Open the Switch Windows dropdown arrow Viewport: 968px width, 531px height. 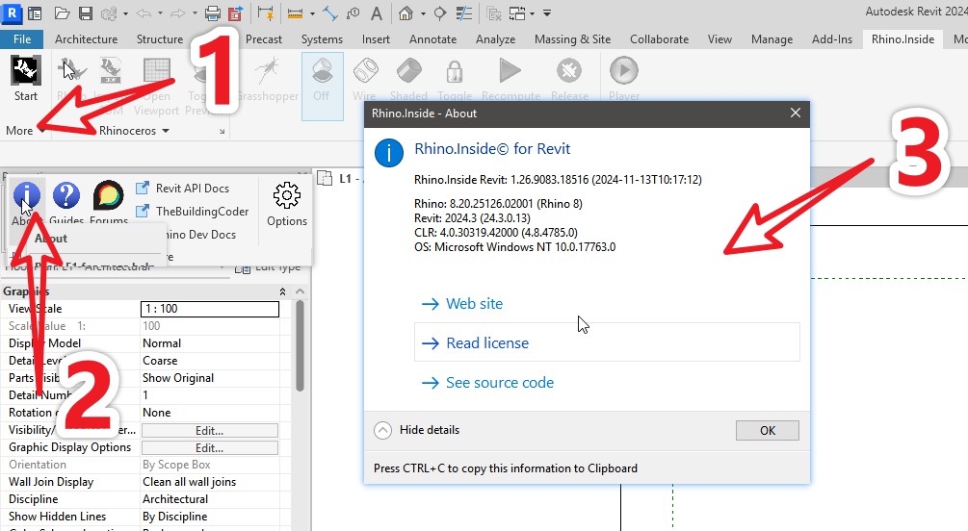coord(532,13)
